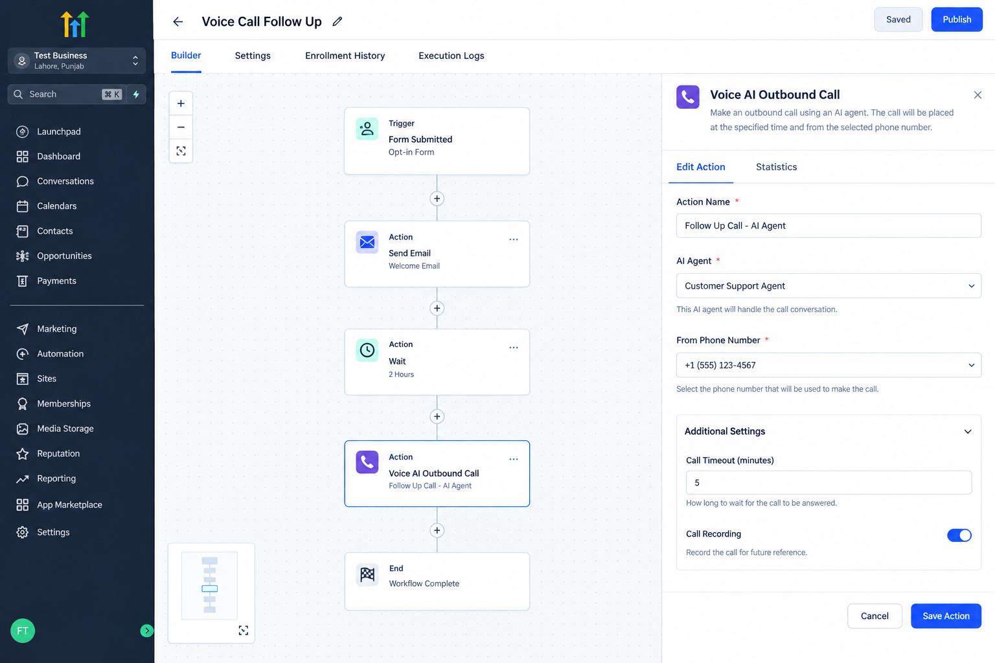Zoom out on the workflow canvas

coord(181,128)
